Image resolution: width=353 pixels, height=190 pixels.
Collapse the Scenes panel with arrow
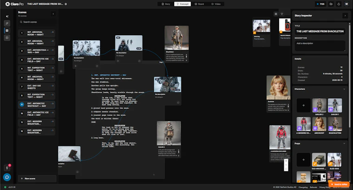pos(53,14)
